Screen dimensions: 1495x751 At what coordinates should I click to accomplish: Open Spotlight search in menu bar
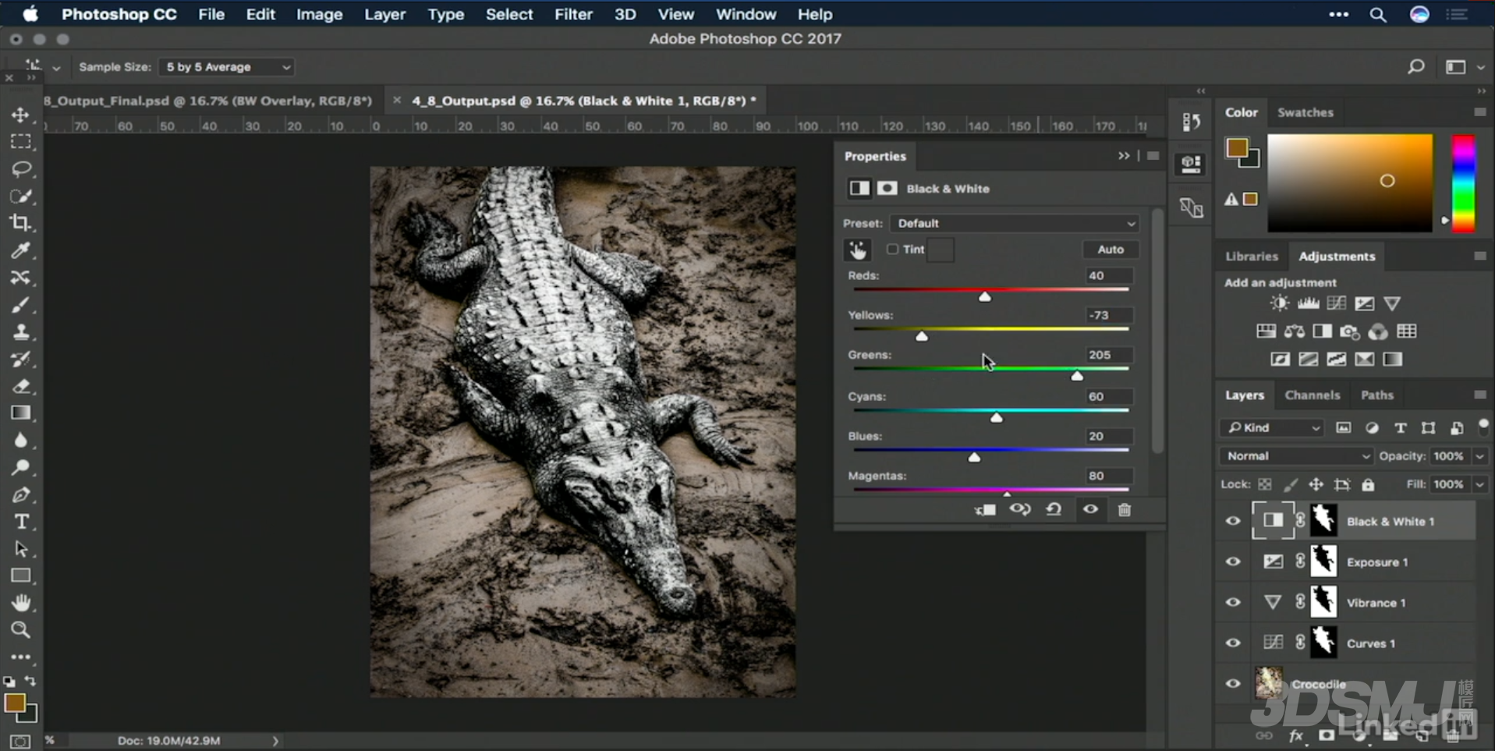(x=1378, y=15)
